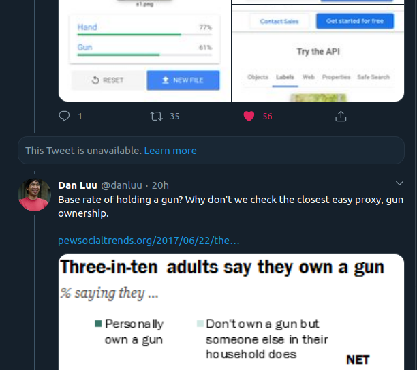The height and width of the screenshot is (370, 417).
Task: Switch to the Properties tab
Action: pyautogui.click(x=336, y=77)
